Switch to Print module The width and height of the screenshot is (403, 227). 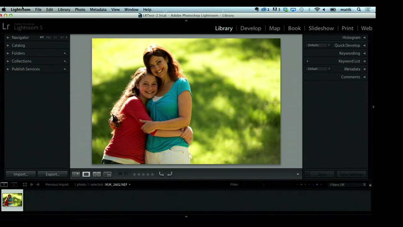click(347, 28)
